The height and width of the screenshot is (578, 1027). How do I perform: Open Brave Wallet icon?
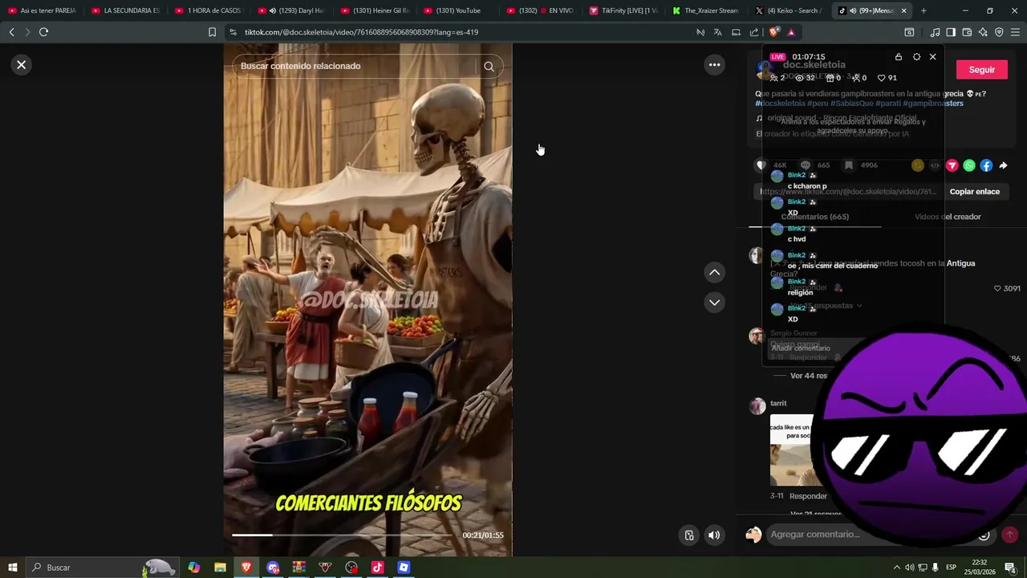(967, 32)
